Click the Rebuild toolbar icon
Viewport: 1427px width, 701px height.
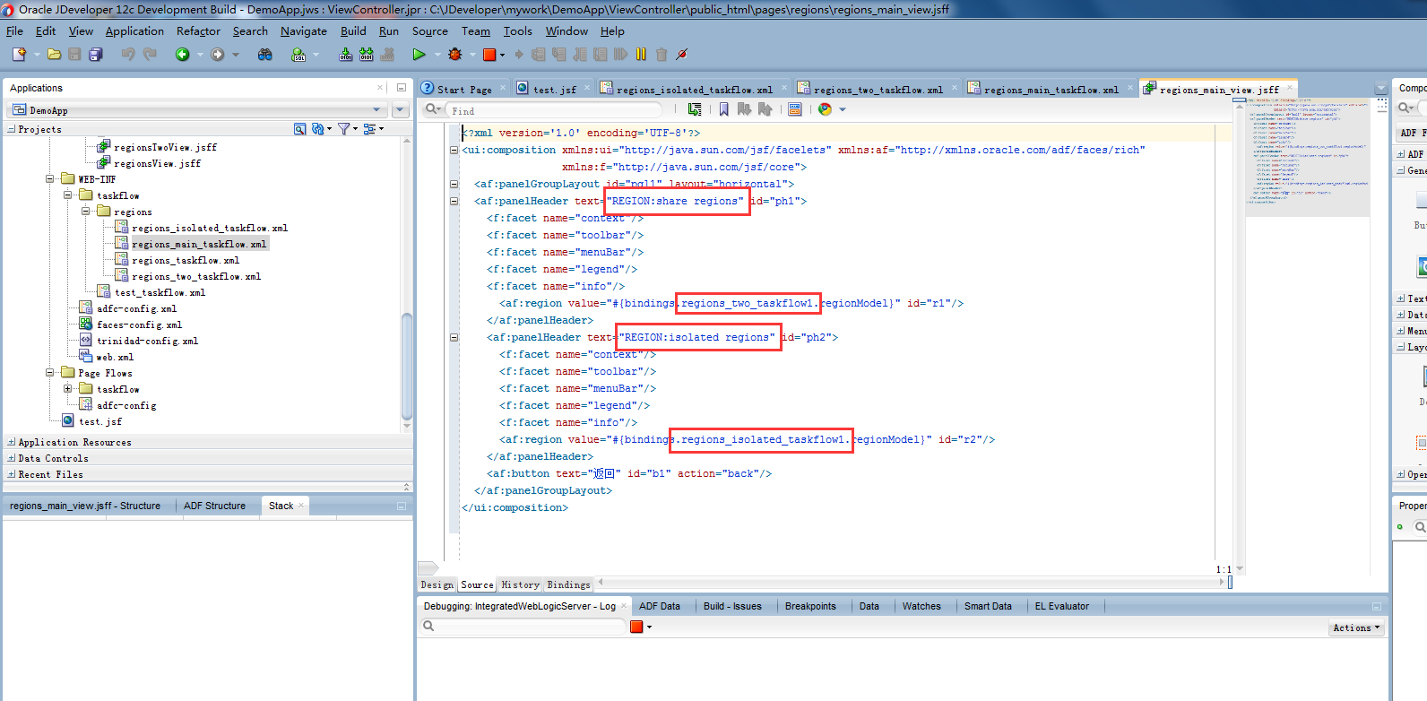(366, 55)
